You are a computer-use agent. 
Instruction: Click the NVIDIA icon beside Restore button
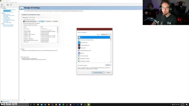click(x=53, y=21)
